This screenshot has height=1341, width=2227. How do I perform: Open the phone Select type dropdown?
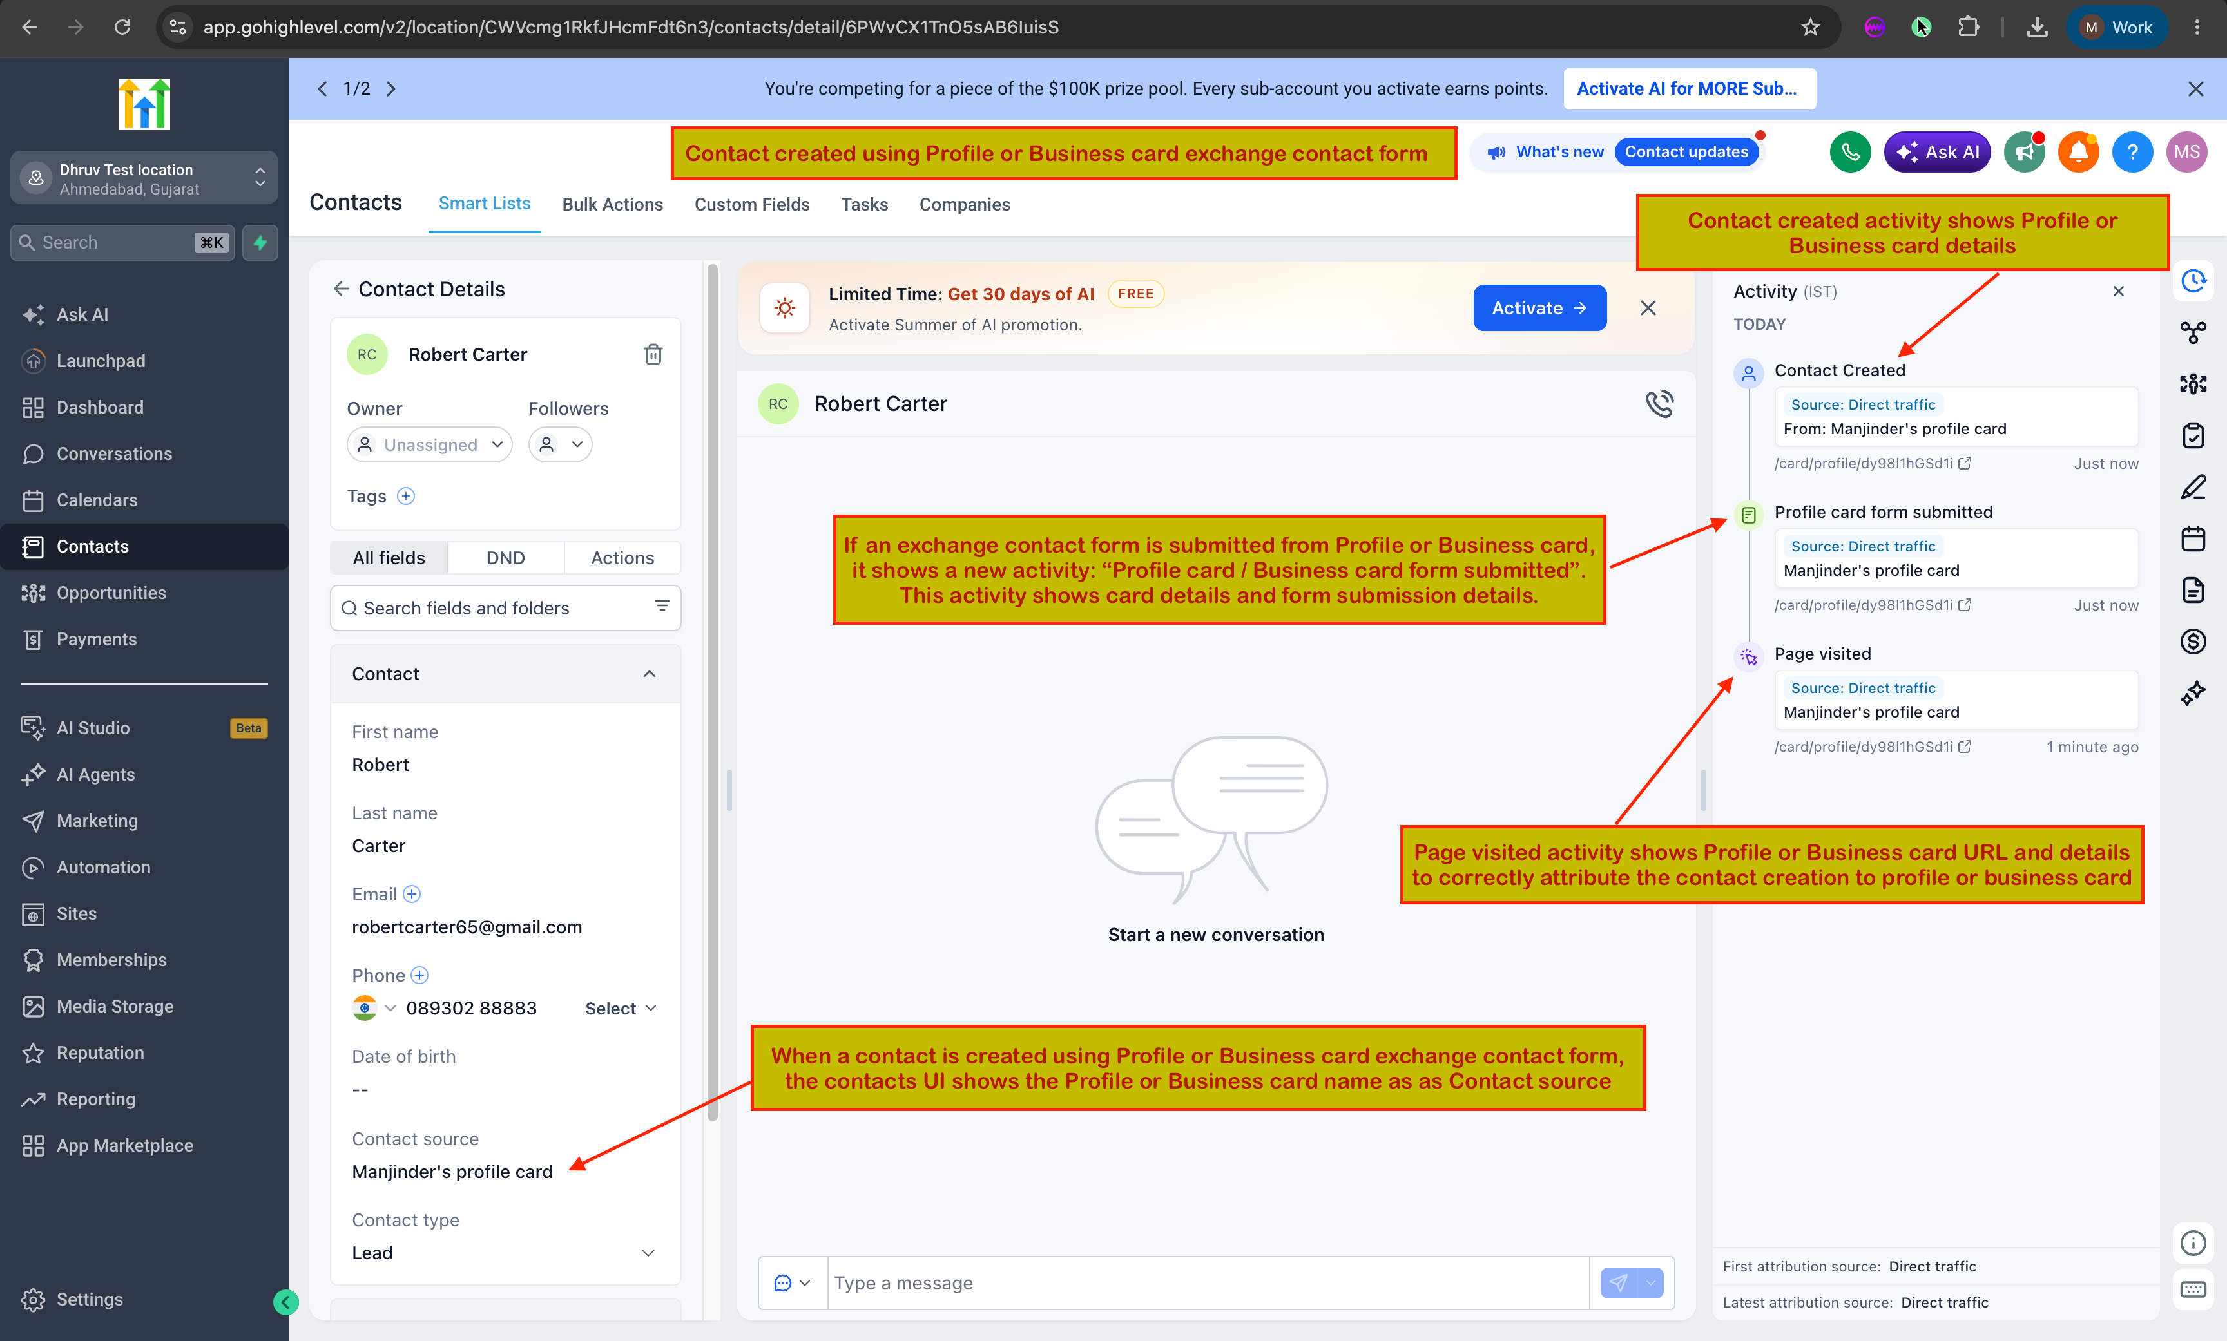tap(621, 1009)
